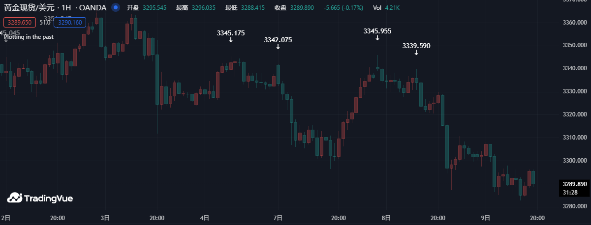Click the 3日 date on the time axis
Image resolution: width=591 pixels, height=225 pixels.
tap(105, 218)
